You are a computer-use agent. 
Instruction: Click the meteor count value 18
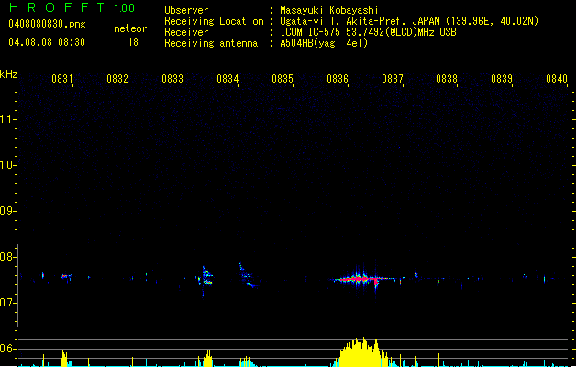(133, 42)
